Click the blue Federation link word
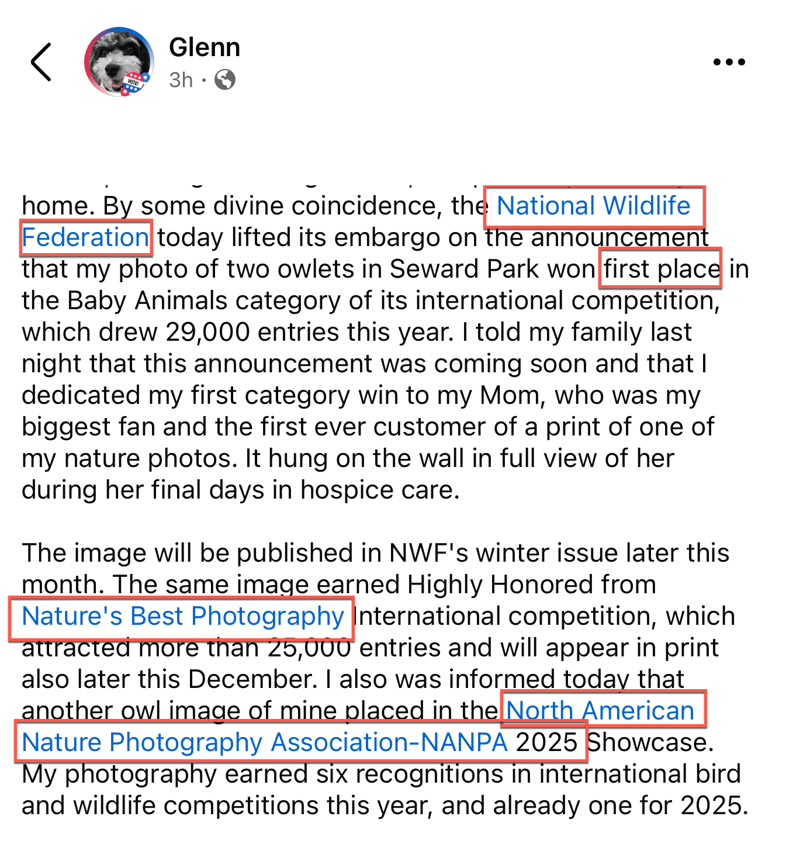This screenshot has height=844, width=786. (x=86, y=237)
